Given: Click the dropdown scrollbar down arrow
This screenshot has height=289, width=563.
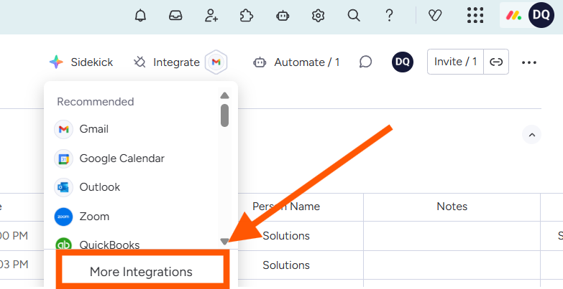Looking at the screenshot, I should pos(224,242).
